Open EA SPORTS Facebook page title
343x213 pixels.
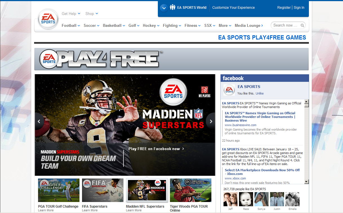pos(249,87)
